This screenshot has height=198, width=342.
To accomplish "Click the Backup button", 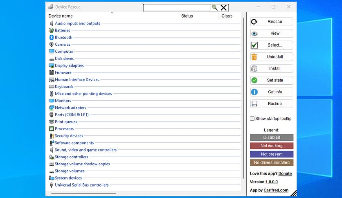I will tap(272, 103).
